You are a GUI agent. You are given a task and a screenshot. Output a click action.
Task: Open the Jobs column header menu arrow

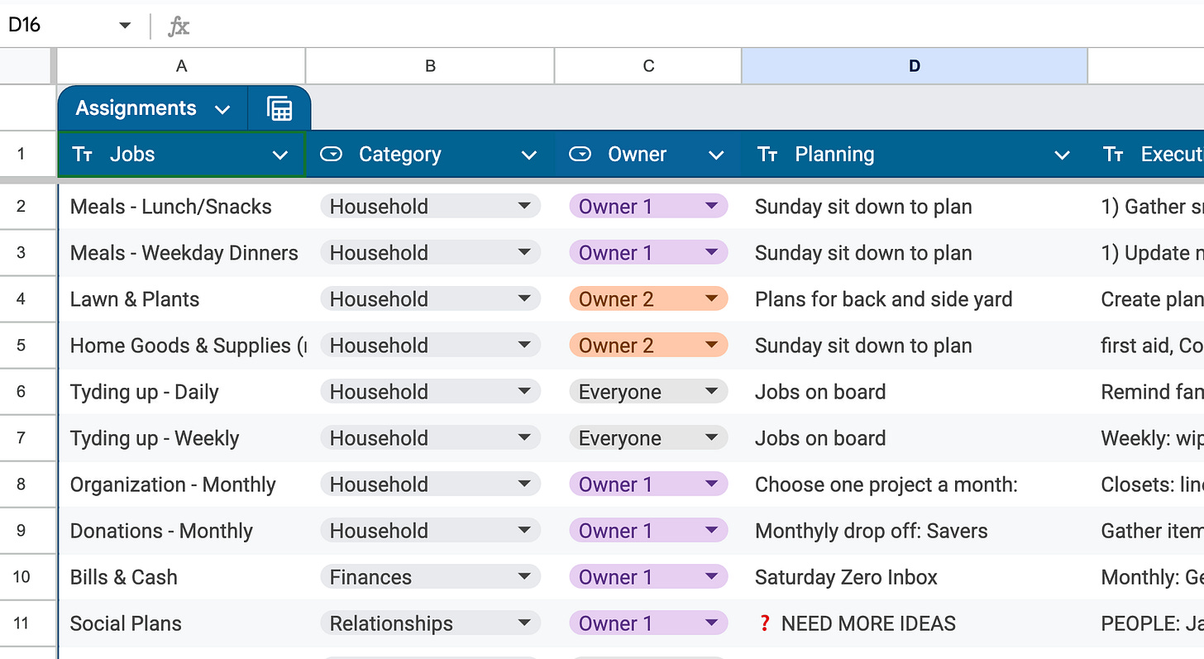280,155
